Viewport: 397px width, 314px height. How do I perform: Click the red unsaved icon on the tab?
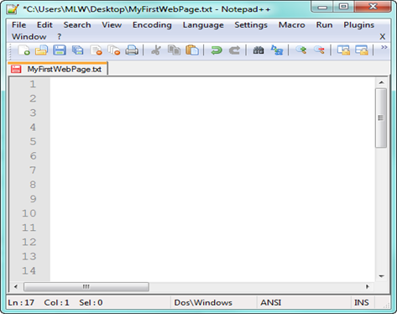point(16,69)
